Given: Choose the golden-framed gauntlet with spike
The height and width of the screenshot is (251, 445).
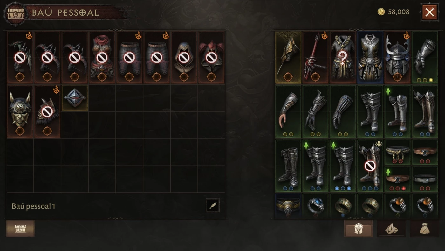Looking at the screenshot, I should coord(288,57).
